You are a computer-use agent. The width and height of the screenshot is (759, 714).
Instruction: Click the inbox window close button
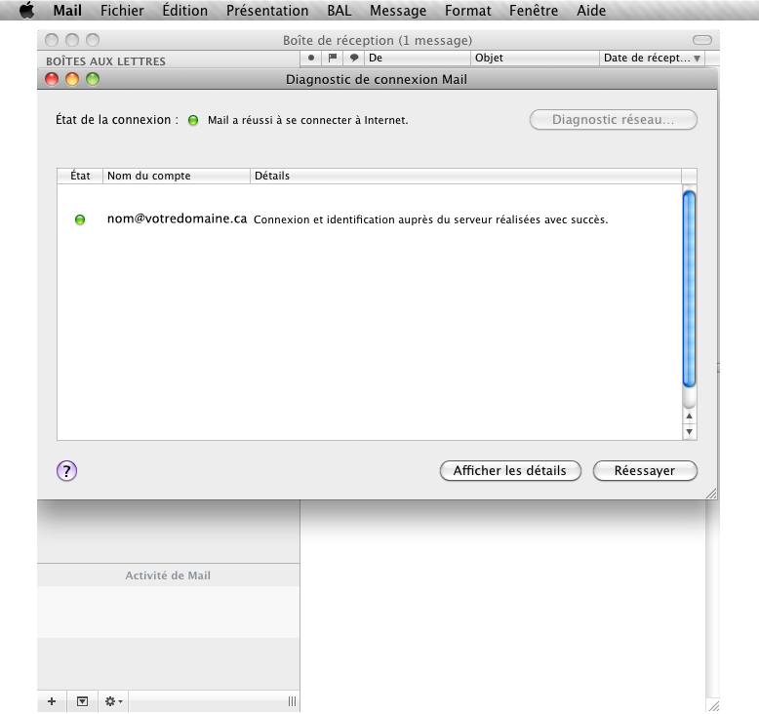coord(52,40)
